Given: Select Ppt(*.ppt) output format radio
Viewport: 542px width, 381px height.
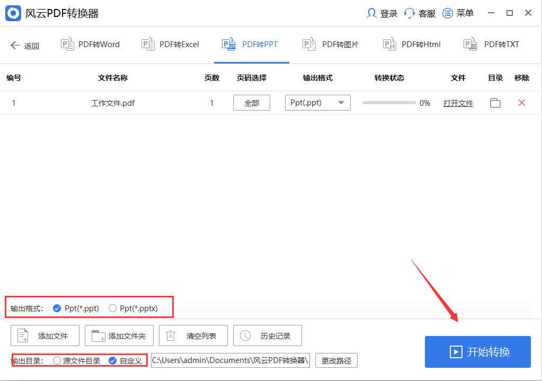Looking at the screenshot, I should [57, 308].
